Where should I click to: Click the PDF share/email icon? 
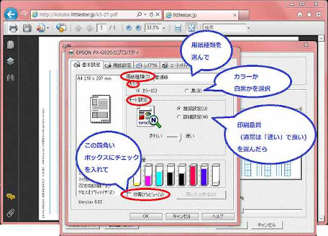click(61, 28)
